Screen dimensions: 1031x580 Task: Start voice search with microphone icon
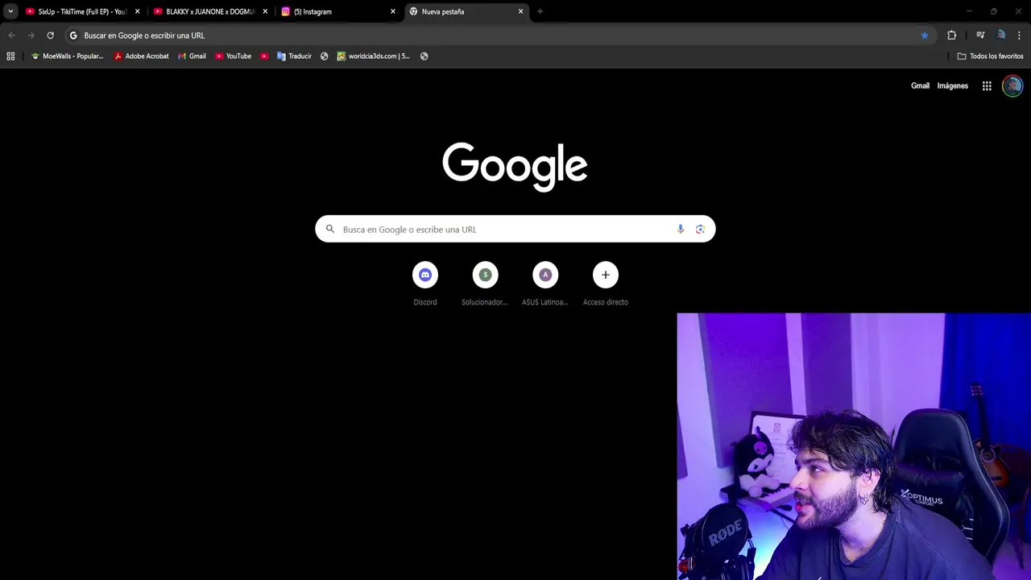click(x=681, y=230)
